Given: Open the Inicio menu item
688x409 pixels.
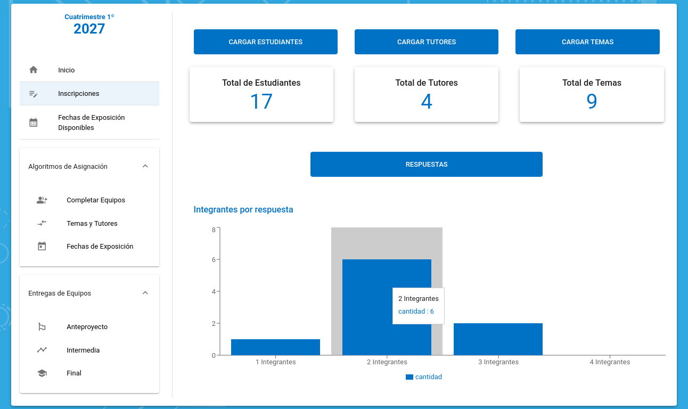Looking at the screenshot, I should coord(67,70).
